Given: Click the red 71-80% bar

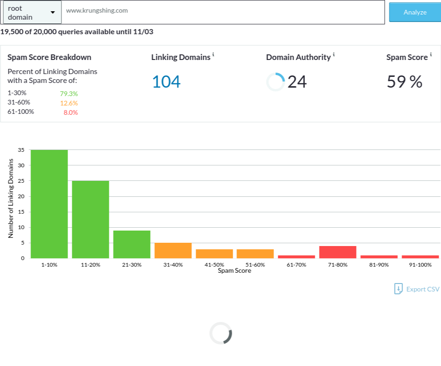Looking at the screenshot, I should coord(338,252).
